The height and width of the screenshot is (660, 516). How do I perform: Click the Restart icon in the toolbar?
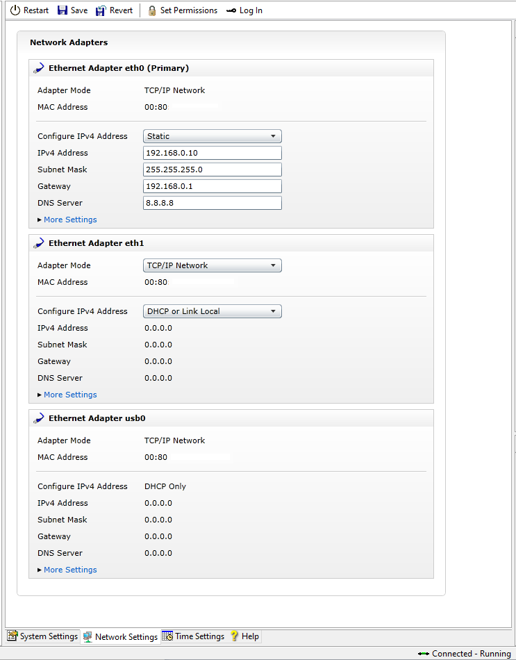pyautogui.click(x=15, y=10)
